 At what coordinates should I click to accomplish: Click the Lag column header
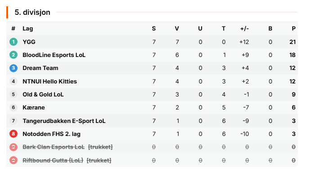click(28, 29)
